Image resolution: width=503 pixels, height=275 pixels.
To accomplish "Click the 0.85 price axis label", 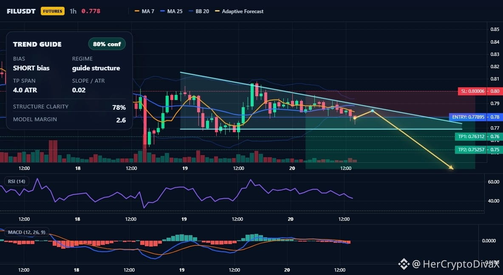I will (495, 29).
